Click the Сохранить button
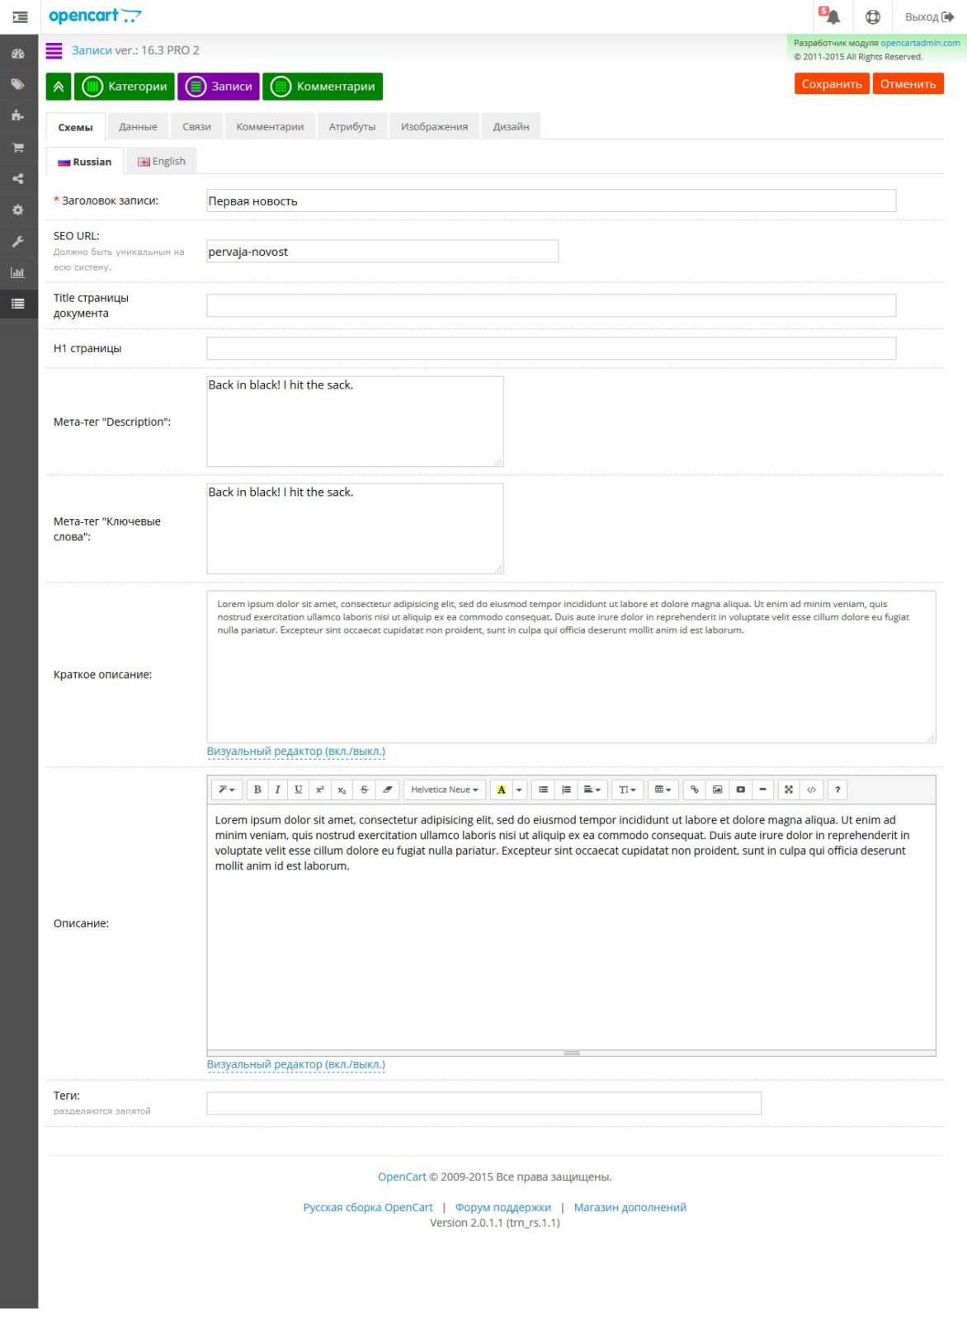Viewport: 967px width, 1320px height. [x=832, y=84]
